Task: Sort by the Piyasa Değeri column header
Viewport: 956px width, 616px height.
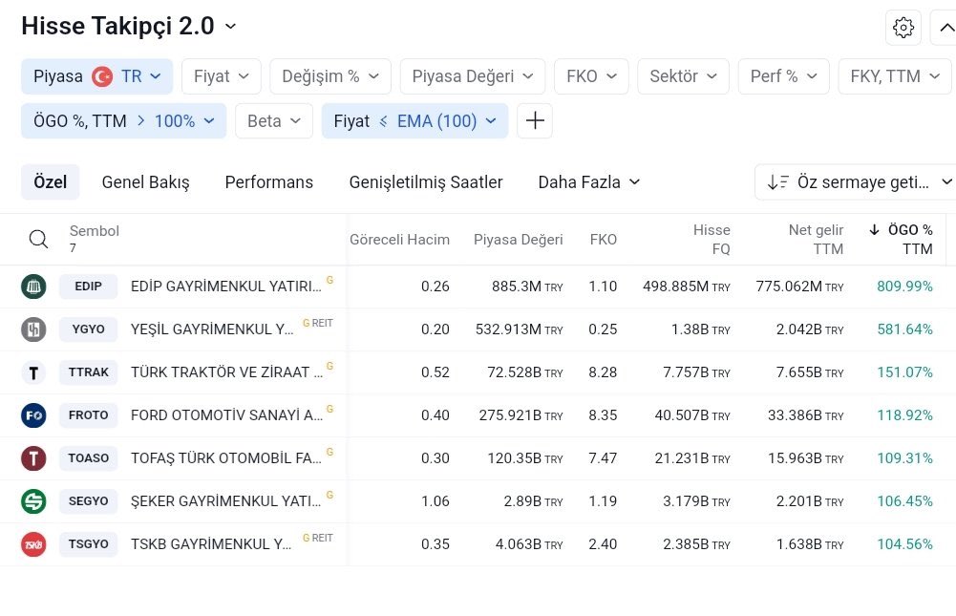Action: pos(519,240)
